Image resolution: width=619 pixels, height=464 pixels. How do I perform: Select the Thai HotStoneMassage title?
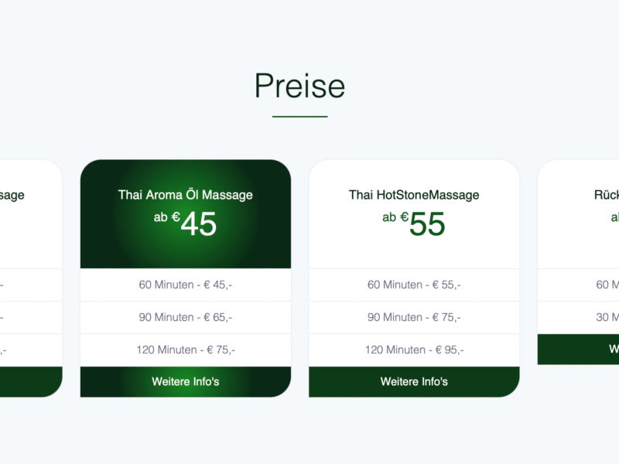point(414,195)
